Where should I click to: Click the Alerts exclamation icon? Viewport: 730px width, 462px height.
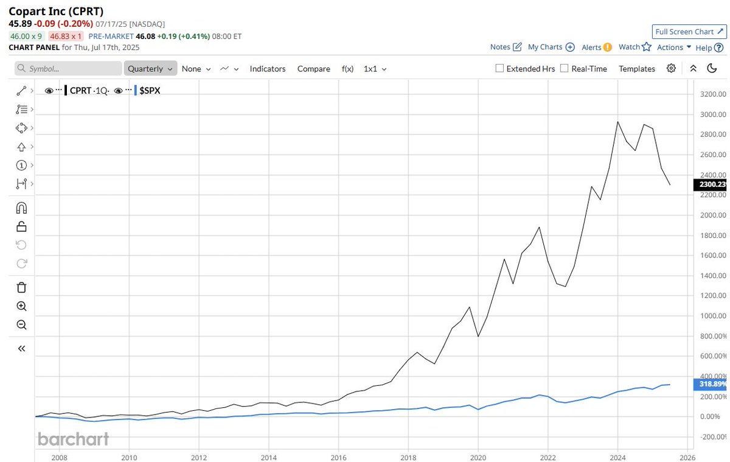click(x=607, y=47)
